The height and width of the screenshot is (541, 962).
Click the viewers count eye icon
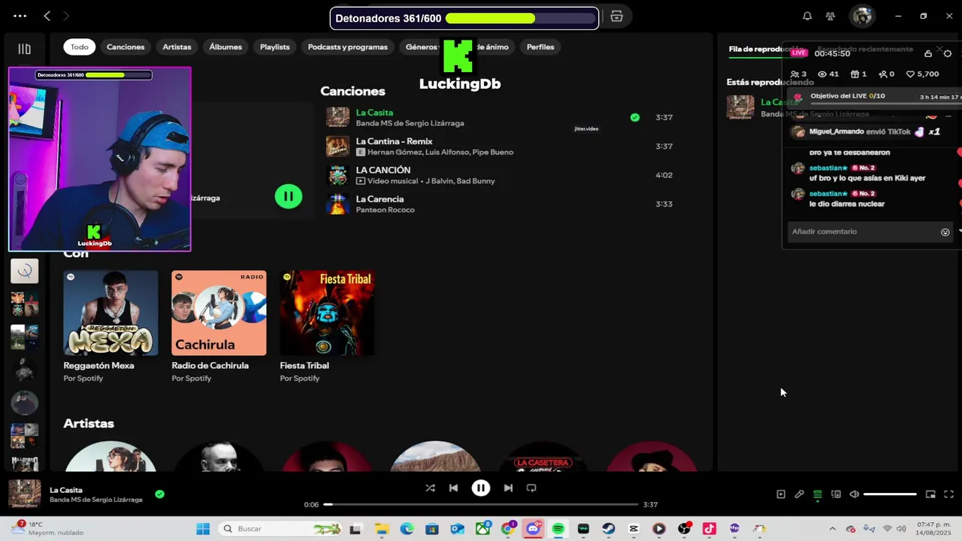coord(822,74)
